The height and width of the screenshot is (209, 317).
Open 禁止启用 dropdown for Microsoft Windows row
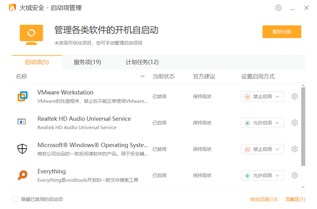(263, 149)
